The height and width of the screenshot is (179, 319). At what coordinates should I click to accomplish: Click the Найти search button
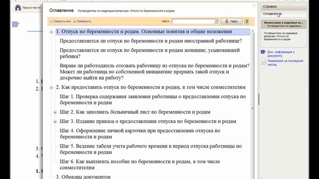[231, 21]
